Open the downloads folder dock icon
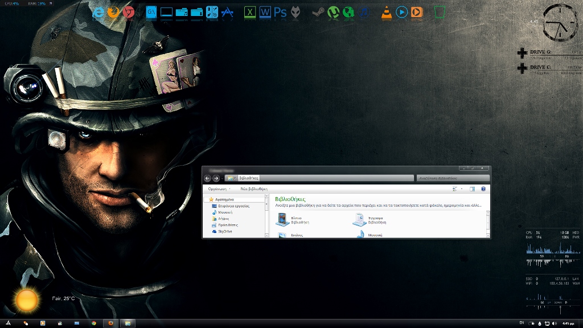 coord(196,13)
